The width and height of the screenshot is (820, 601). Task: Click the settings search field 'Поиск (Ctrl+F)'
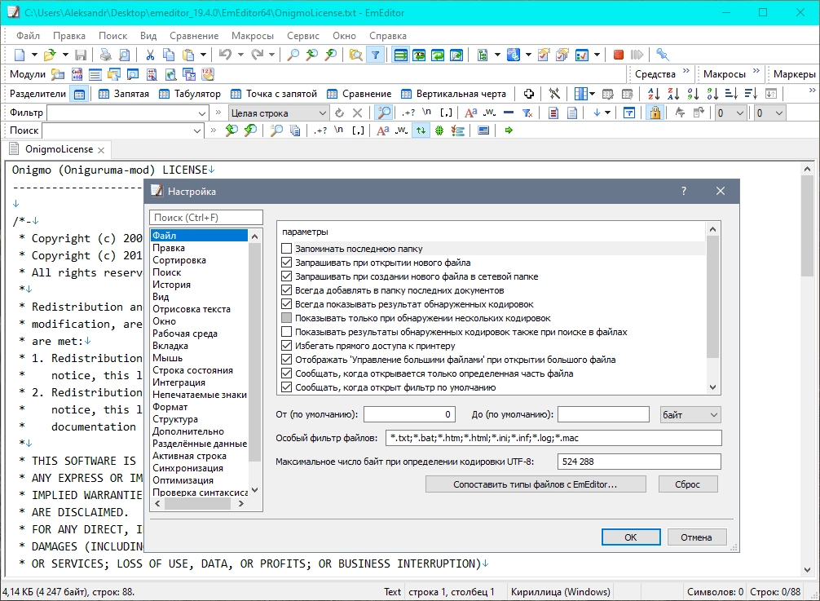pyautogui.click(x=206, y=218)
